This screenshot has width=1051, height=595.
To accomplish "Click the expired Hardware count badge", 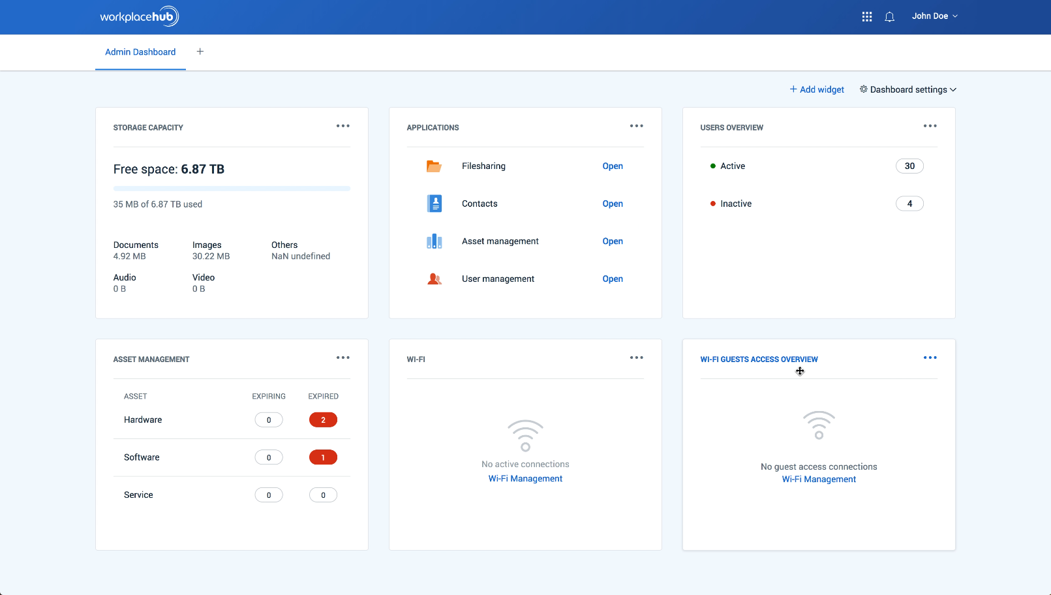I will [x=323, y=420].
